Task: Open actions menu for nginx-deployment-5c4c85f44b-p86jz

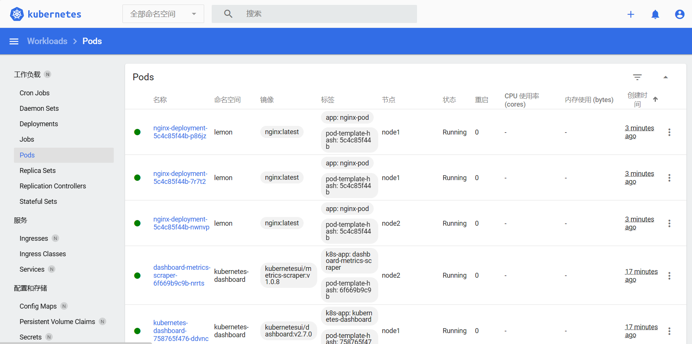Action: click(669, 132)
